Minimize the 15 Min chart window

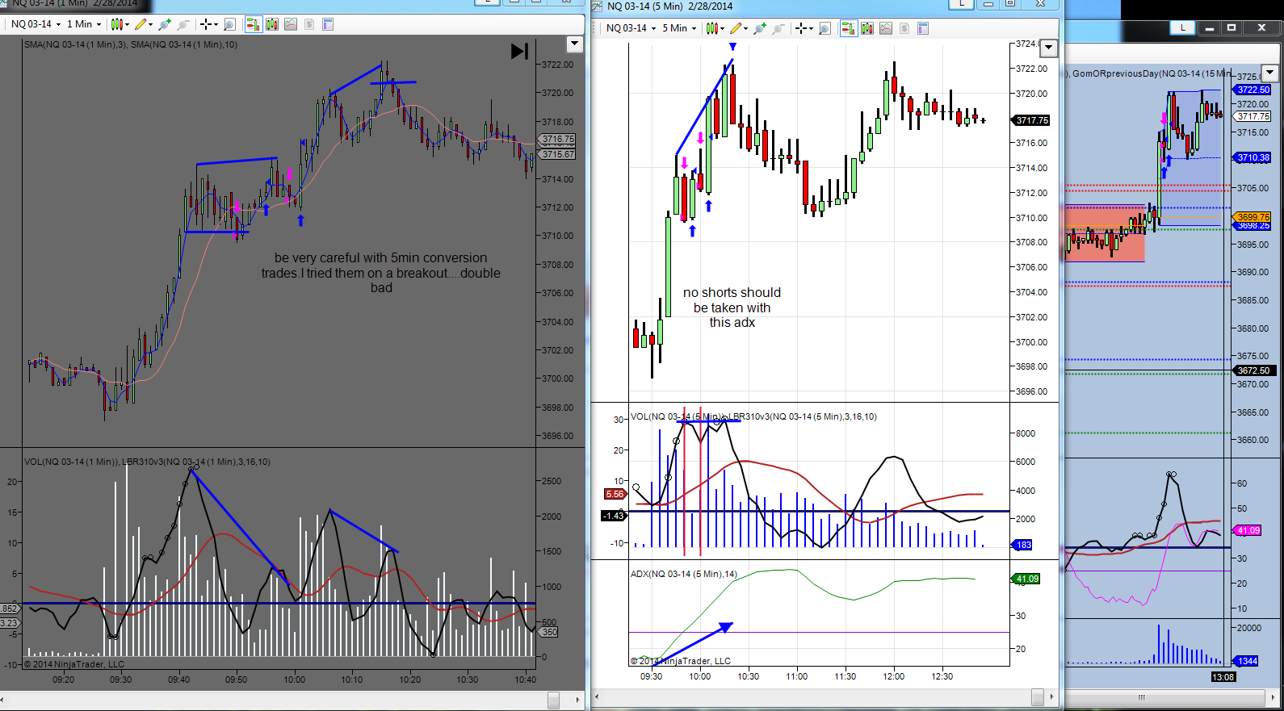coord(1209,27)
